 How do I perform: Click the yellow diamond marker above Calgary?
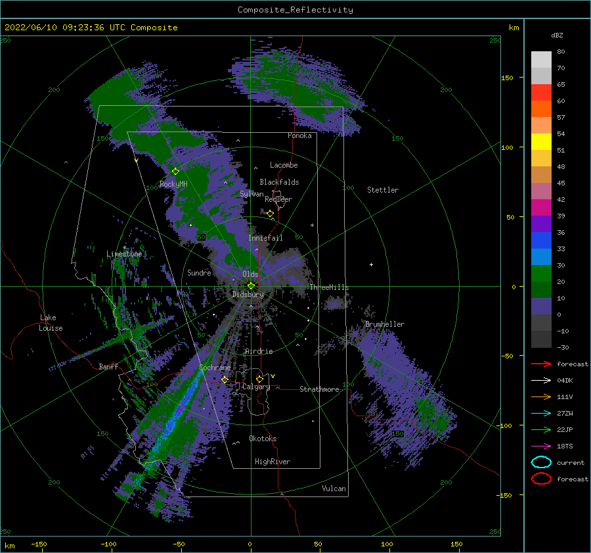(259, 379)
